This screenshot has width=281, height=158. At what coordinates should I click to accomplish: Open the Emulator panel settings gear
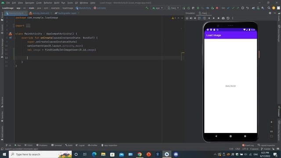coord(270,13)
